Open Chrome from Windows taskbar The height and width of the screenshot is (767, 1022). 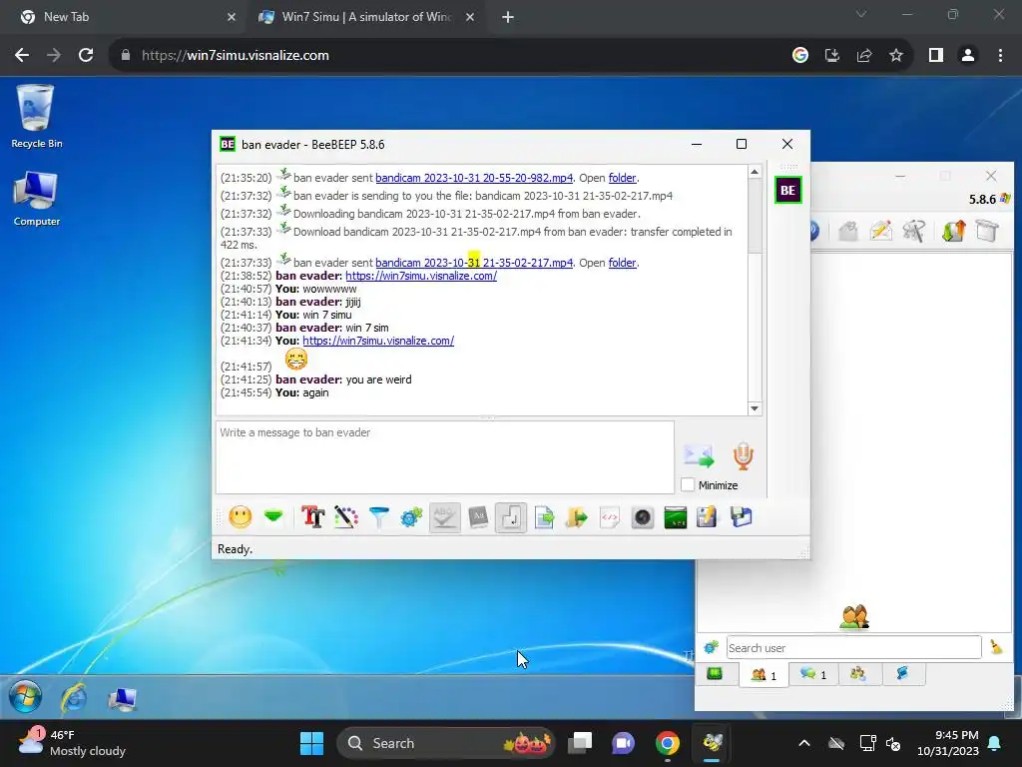pyautogui.click(x=668, y=743)
